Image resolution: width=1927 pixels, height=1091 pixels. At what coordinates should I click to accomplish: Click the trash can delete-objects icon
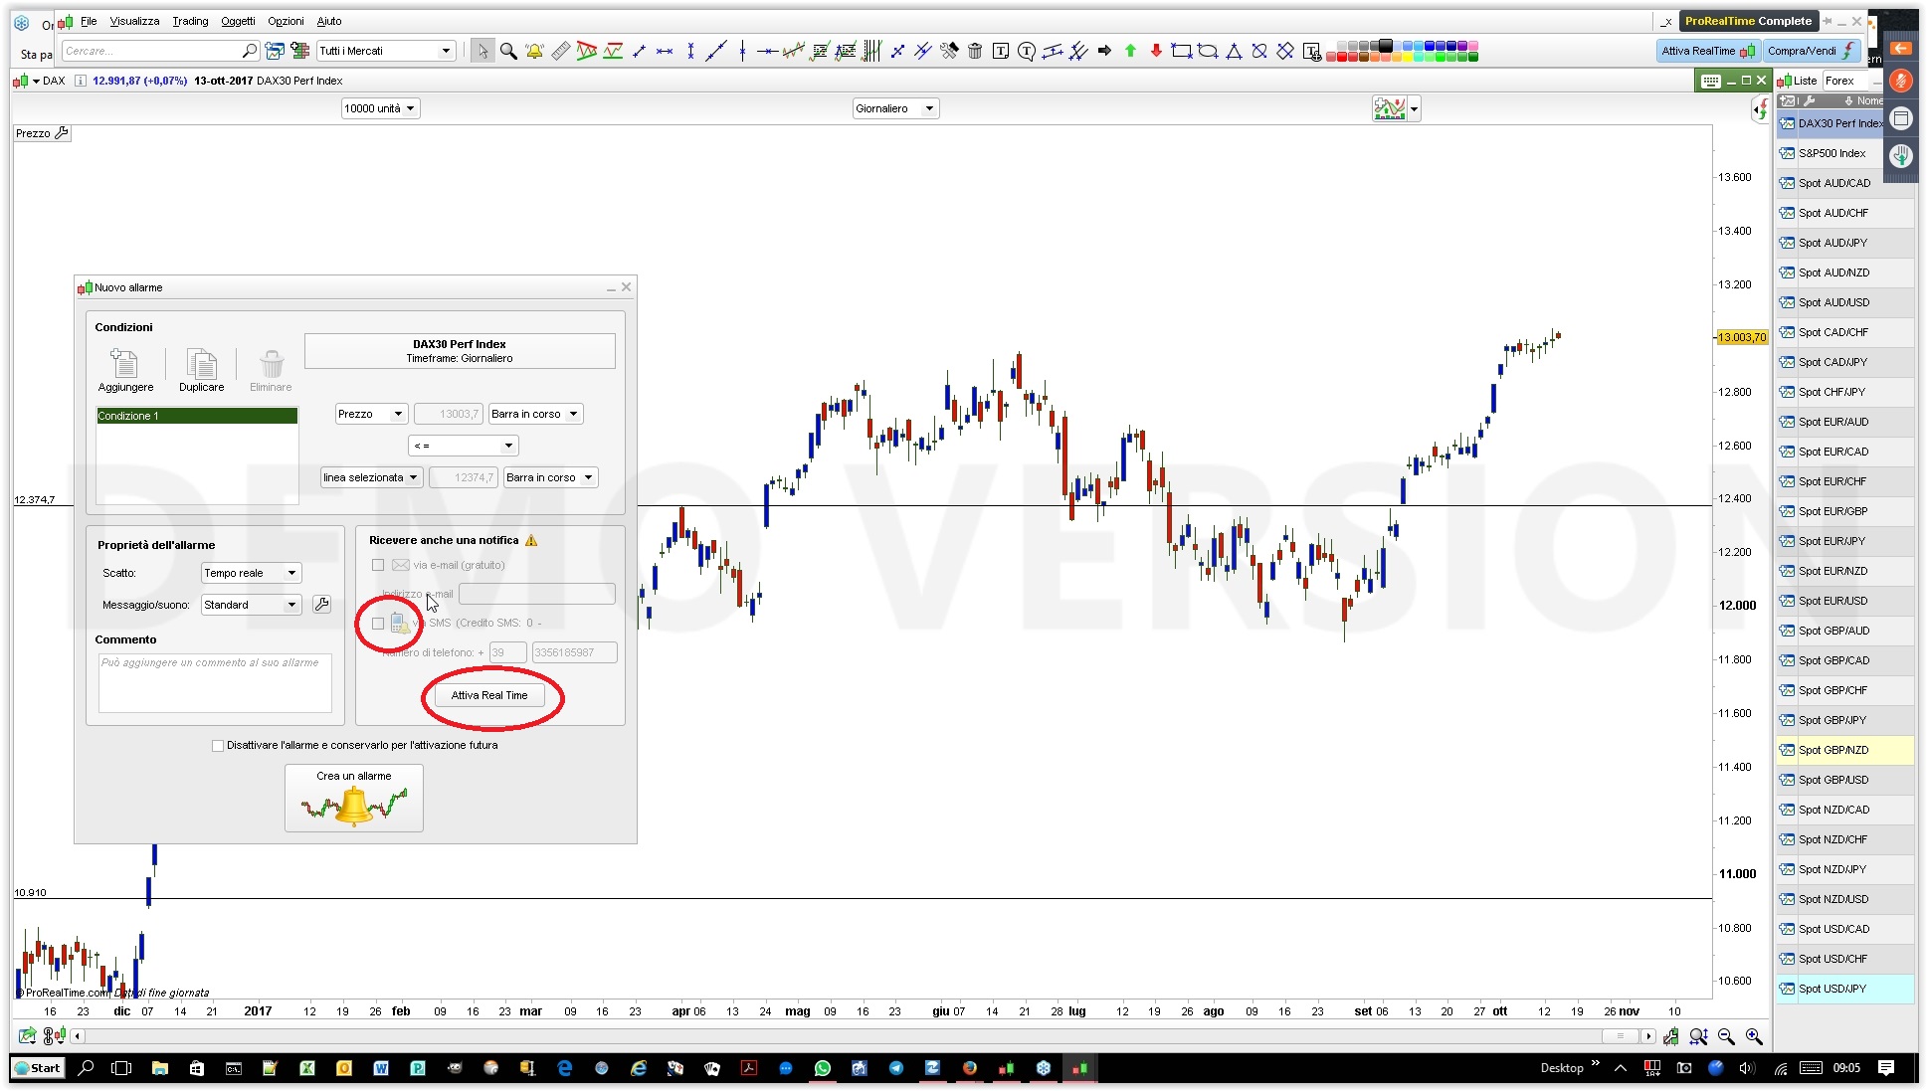tap(975, 51)
